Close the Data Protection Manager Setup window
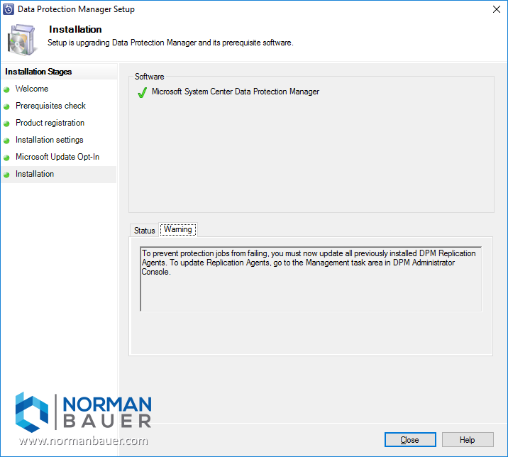This screenshot has height=457, width=508. click(497, 9)
